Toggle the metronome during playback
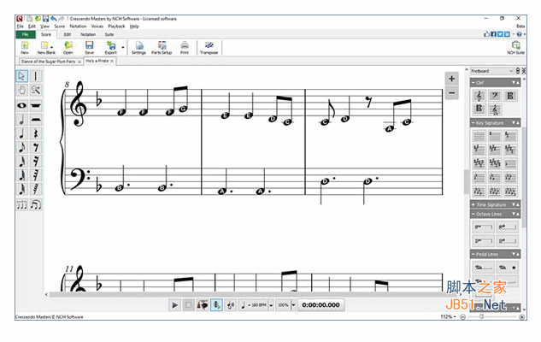This screenshot has width=541, height=342. (x=203, y=305)
